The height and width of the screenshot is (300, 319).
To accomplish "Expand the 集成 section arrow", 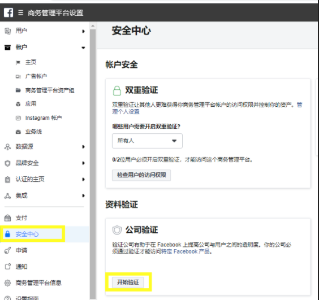I will coord(83,195).
